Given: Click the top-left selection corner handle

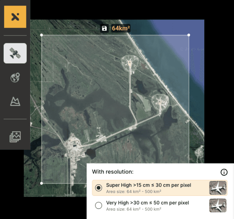Looking at the screenshot, I should click(x=41, y=35).
